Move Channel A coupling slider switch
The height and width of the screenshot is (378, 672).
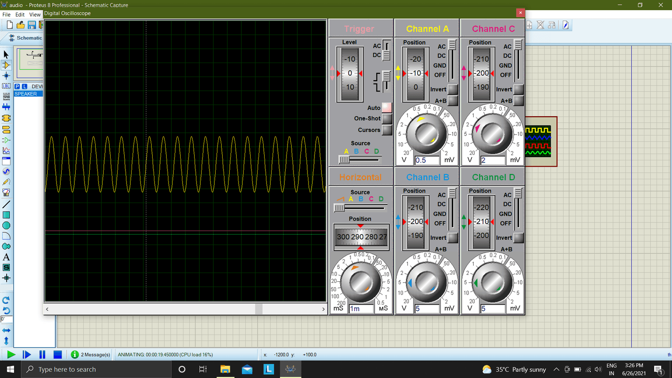click(452, 60)
